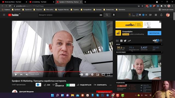Viewport: 175px width, 98px height.
Task: Open File Explorer from taskbar
Action: click(x=72, y=95)
